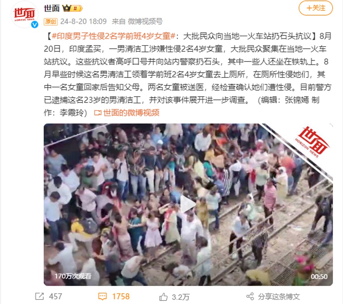Image resolution: width=343 pixels, height=304 pixels.
Task: Open the 世面 account name link
Action: (x=52, y=8)
